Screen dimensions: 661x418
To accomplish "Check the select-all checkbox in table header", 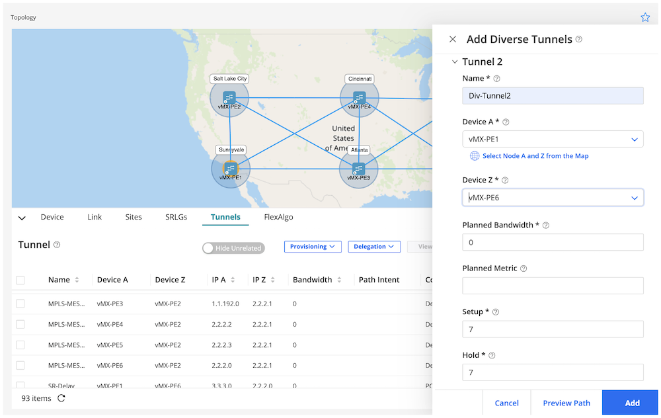I will tap(20, 280).
